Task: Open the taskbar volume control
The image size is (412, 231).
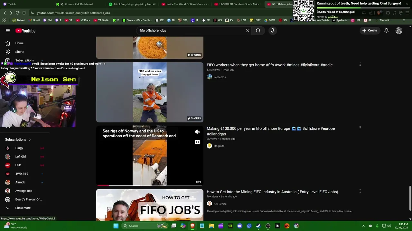Action: [x=390, y=226]
